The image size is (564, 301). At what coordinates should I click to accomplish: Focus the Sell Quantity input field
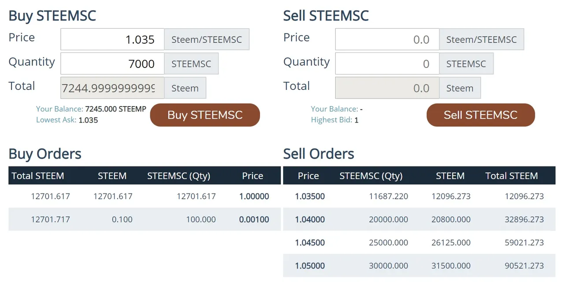coord(387,64)
